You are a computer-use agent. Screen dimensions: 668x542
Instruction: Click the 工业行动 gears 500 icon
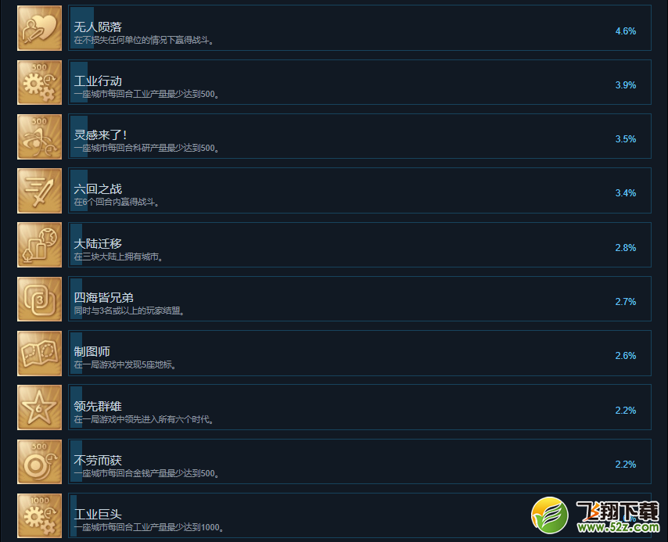tap(39, 82)
